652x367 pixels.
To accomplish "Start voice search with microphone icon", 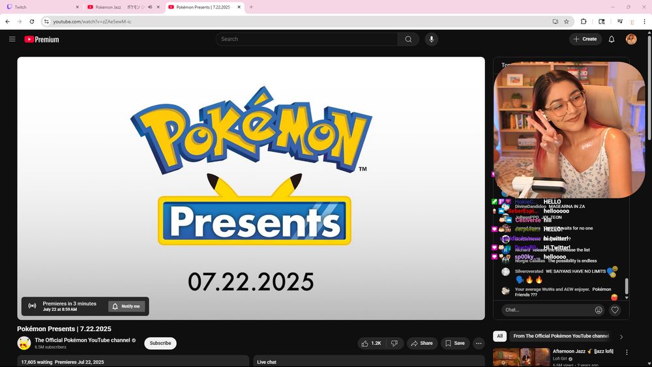I will tap(431, 39).
